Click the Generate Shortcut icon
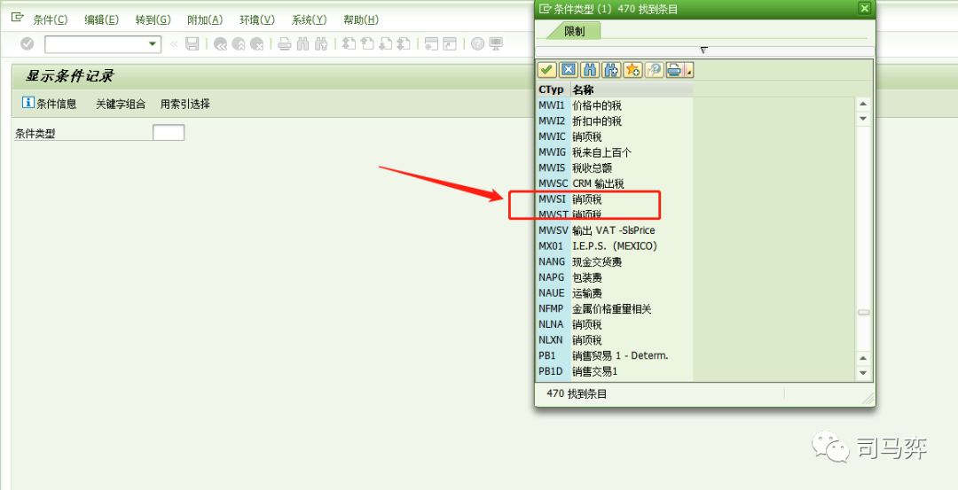 (x=450, y=44)
